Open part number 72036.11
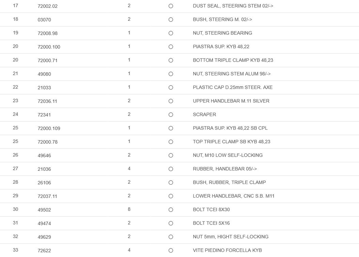Viewport: 359px width, 257px height. (47, 101)
